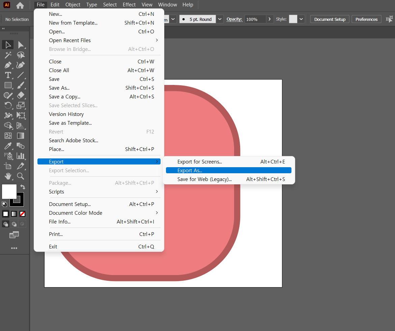Enable Draw Behind mode
This screenshot has width=395, height=331.
coord(14,224)
